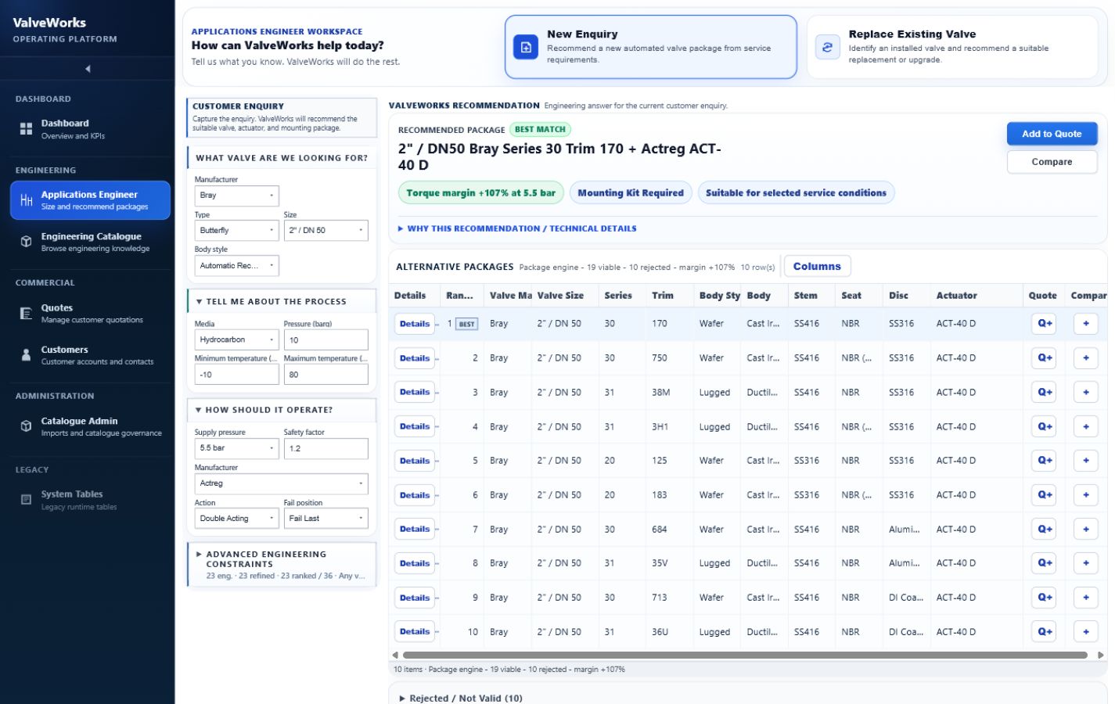Open the actuator Manufacturer dropdown showing Actreg
The image size is (1115, 704).
tap(281, 483)
